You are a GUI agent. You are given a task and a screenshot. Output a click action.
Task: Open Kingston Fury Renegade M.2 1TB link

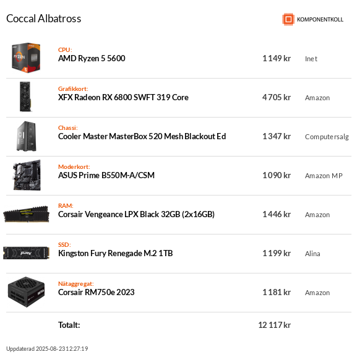tap(116, 253)
